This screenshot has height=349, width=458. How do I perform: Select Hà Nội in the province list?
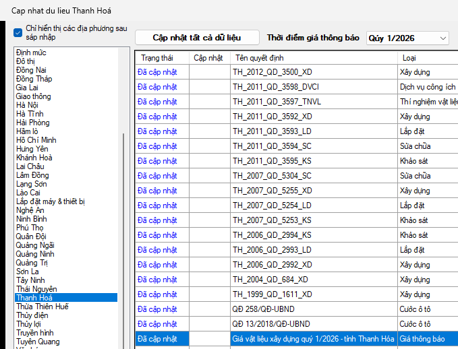click(x=27, y=105)
